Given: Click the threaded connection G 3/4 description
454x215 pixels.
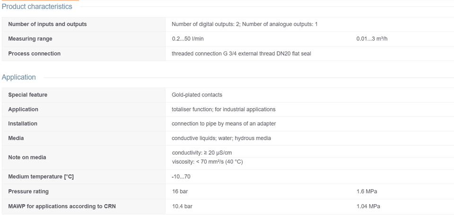Looking at the screenshot, I should (x=241, y=54).
